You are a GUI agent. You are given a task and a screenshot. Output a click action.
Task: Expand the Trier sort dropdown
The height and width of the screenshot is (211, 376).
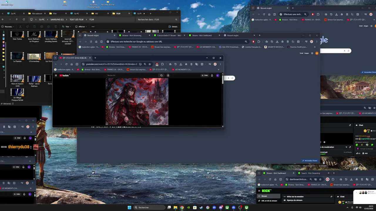66,27
